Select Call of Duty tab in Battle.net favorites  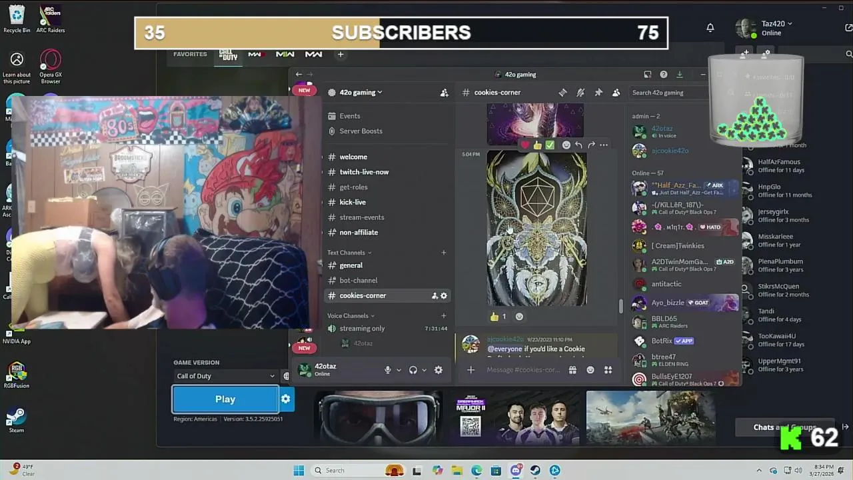[229, 55]
